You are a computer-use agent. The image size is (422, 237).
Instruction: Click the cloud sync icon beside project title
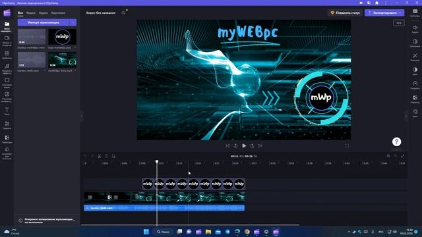(123, 13)
